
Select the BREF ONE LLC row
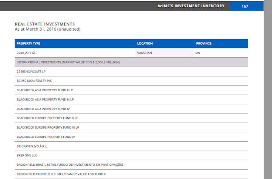[131, 155]
